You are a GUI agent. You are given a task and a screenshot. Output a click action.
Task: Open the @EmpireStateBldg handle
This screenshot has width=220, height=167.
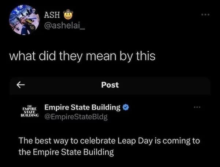(76, 118)
